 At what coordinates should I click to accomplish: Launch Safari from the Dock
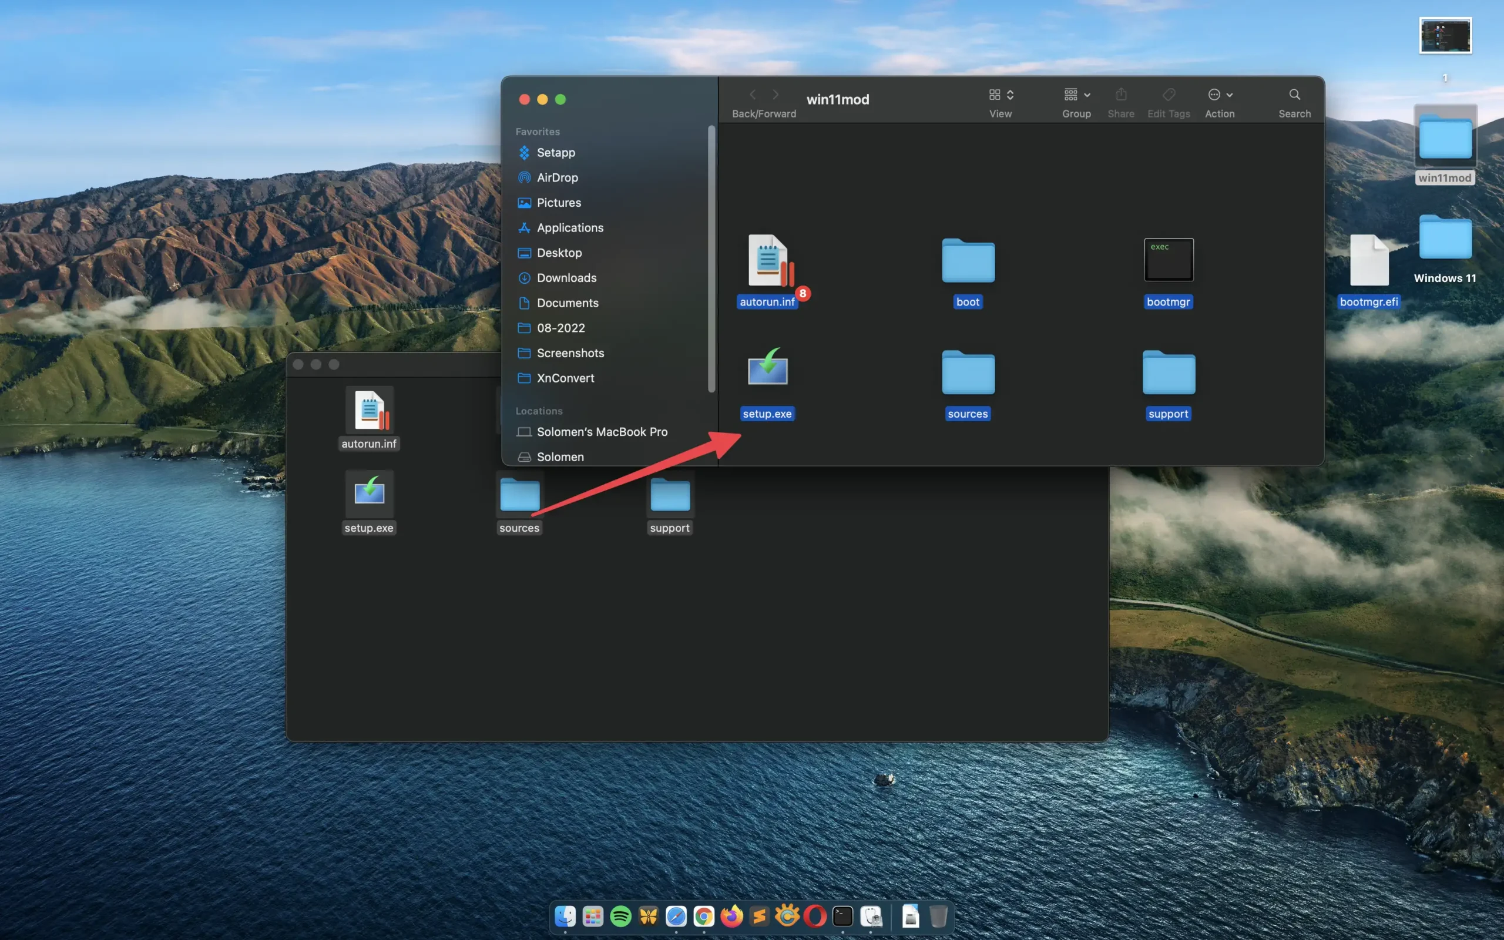[676, 916]
